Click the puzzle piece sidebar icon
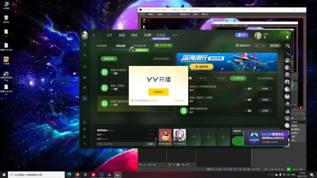317x178 pixels. (x=85, y=77)
